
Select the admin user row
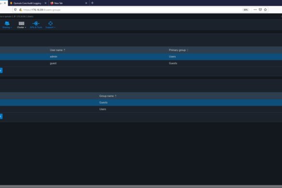click(x=141, y=57)
